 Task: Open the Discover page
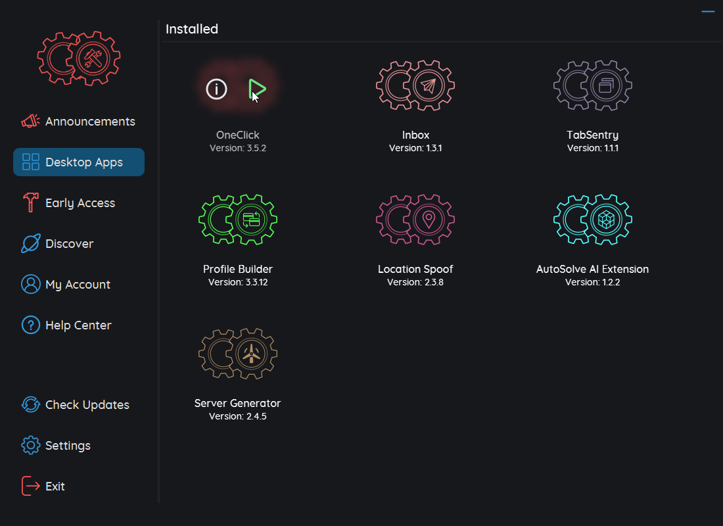(69, 244)
